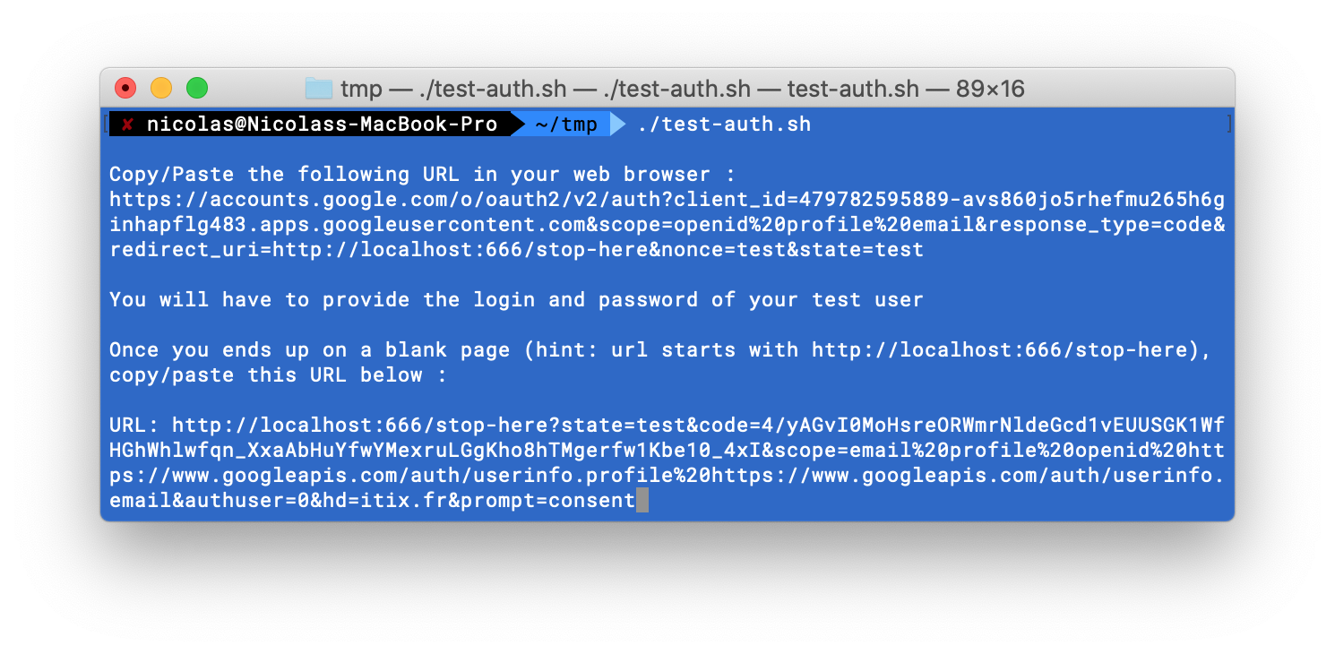This screenshot has height=654, width=1335.
Task: Click the red close window button
Action: (x=125, y=88)
